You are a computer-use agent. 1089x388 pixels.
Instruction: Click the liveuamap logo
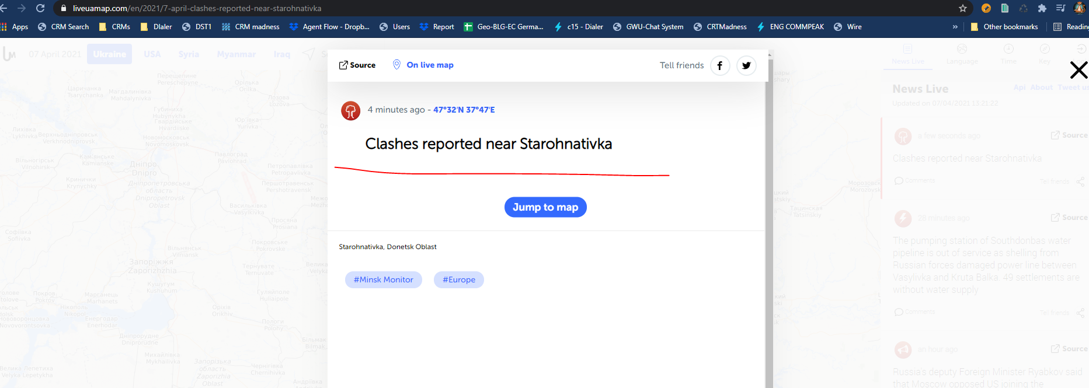9,54
